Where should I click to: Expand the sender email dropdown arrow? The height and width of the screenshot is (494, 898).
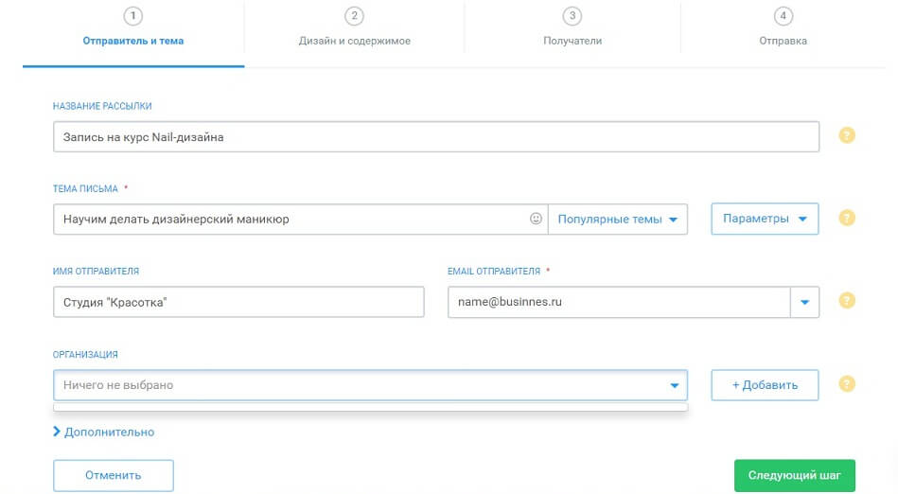[804, 302]
